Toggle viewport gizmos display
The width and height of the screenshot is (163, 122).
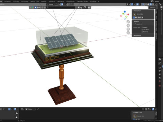click(x=132, y=4)
